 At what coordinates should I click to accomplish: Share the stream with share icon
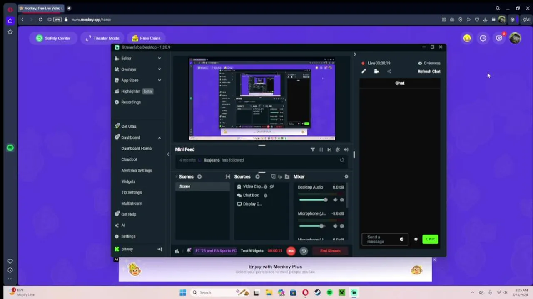[389, 71]
